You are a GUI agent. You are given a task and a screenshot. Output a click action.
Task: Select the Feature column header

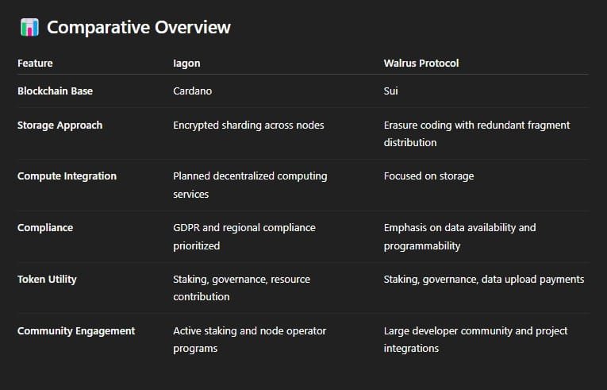coord(35,63)
